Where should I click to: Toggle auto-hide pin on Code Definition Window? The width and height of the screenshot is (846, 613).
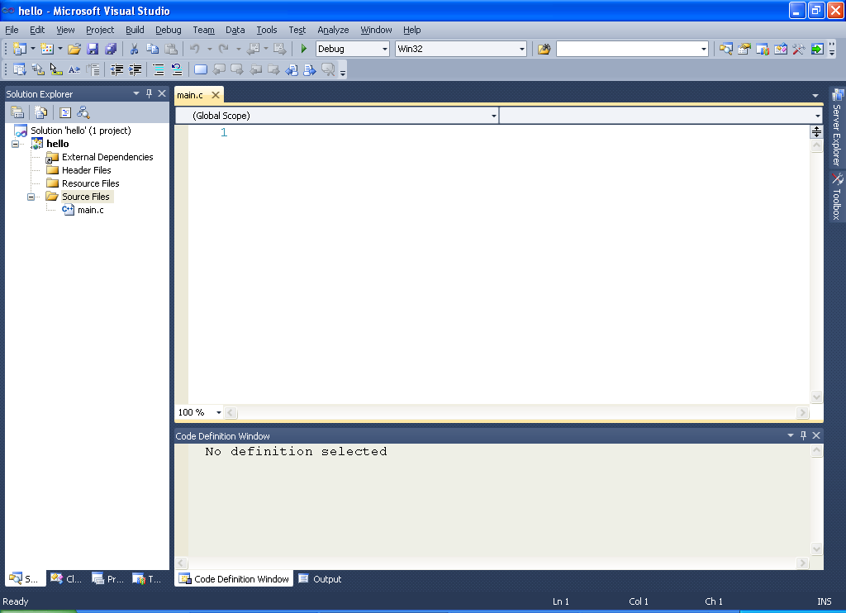(803, 435)
